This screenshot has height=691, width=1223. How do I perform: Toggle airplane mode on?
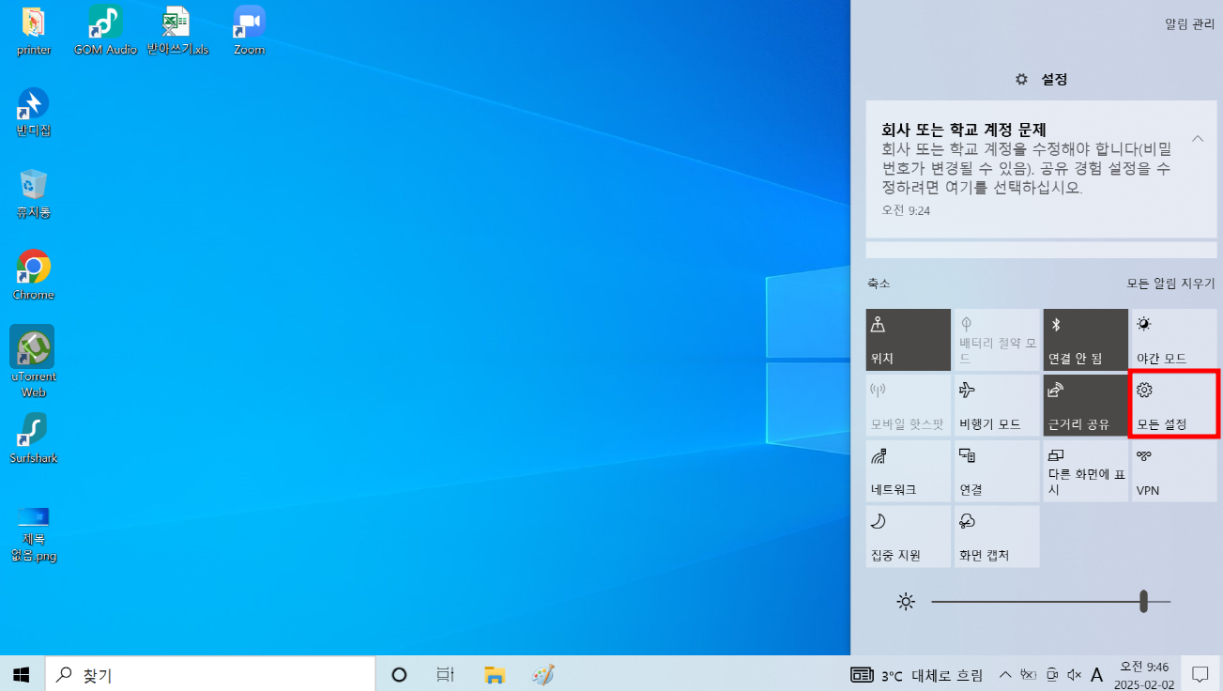996,404
